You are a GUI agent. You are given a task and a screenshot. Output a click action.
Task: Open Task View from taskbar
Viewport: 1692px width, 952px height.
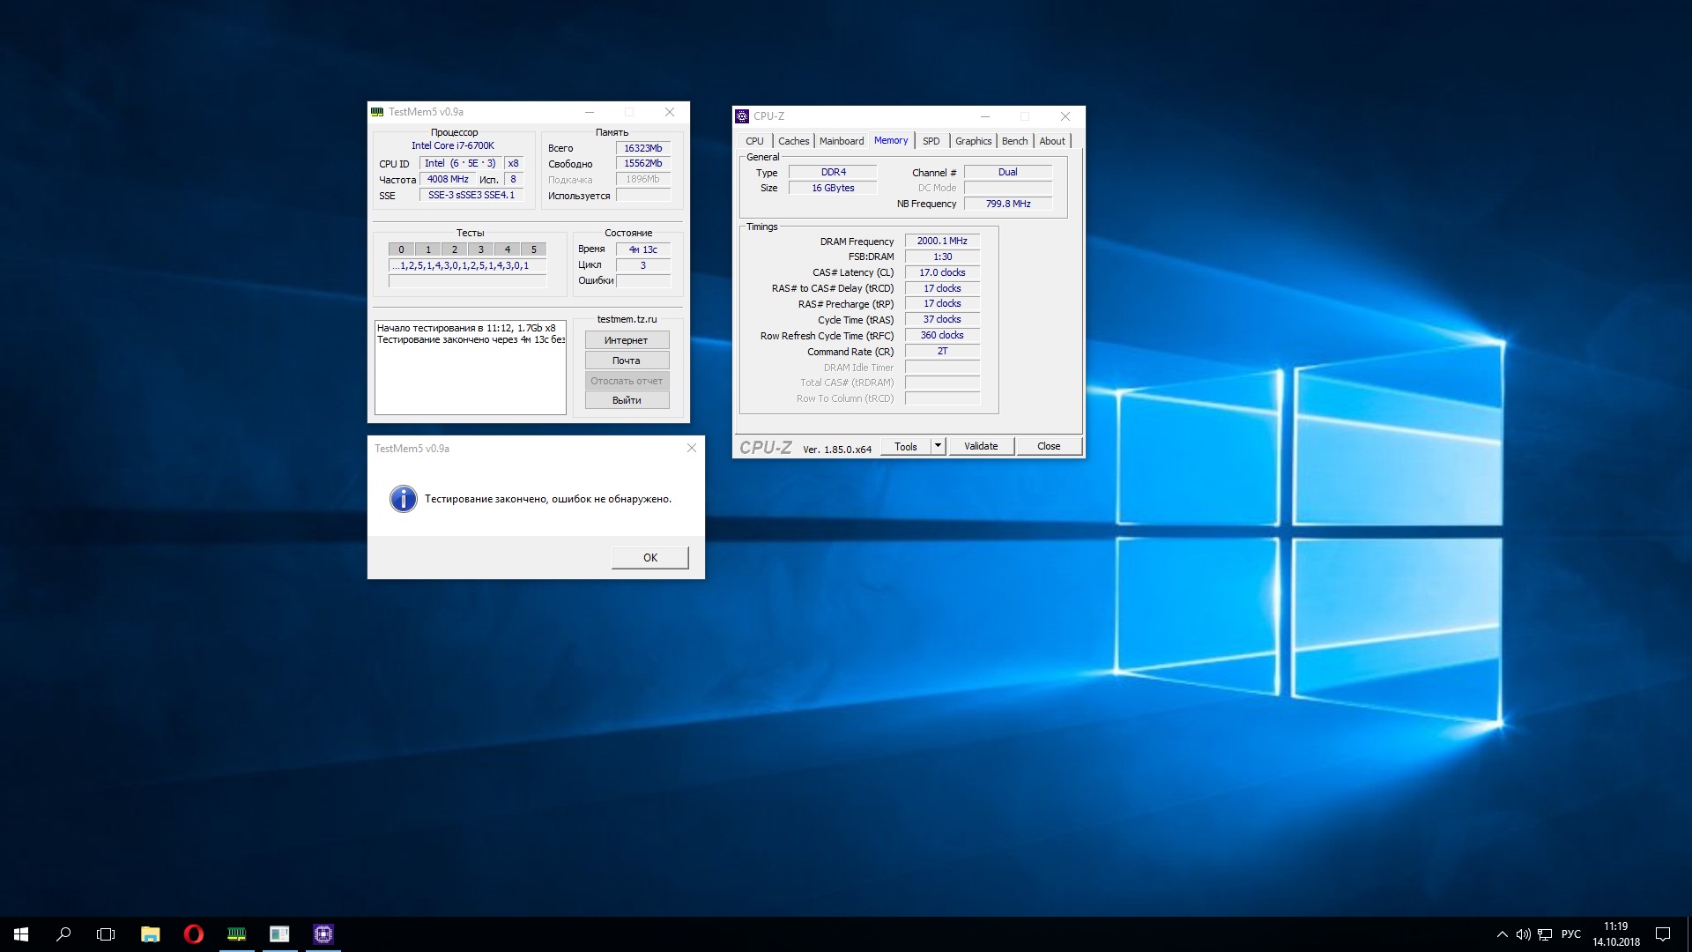pos(106,934)
